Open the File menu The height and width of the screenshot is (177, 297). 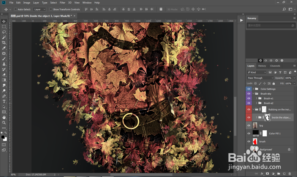coord(11,3)
